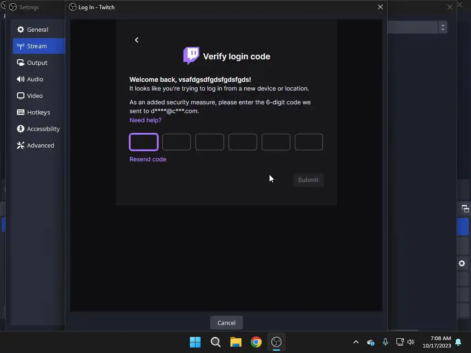Click the Verify login code heading

click(237, 57)
